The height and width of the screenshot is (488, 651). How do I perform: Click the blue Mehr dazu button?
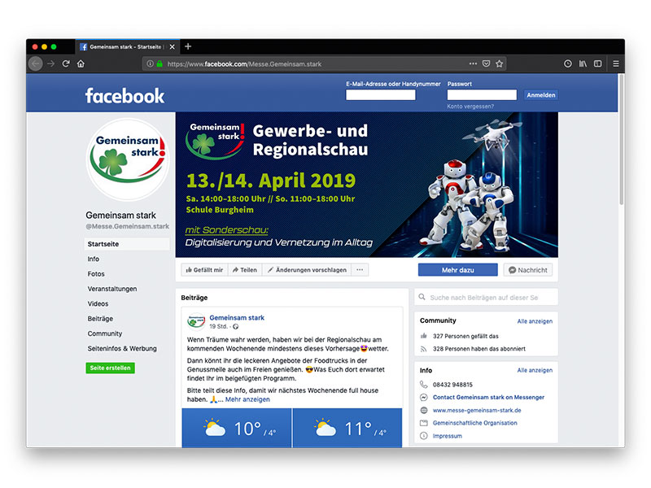point(457,270)
